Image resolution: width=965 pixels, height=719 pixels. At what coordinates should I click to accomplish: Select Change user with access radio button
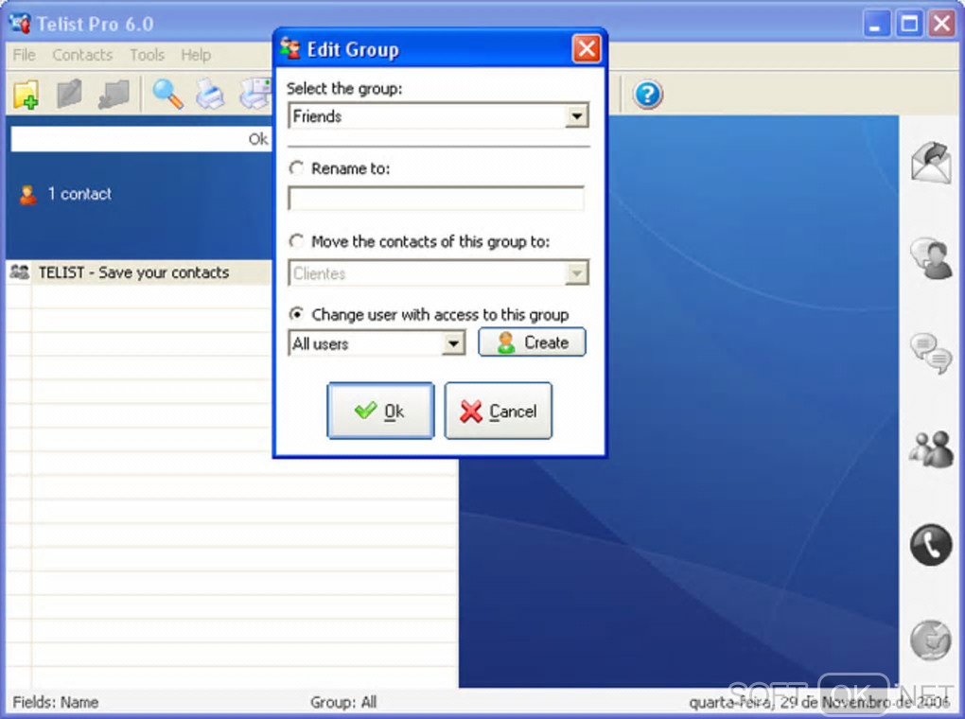tap(297, 314)
